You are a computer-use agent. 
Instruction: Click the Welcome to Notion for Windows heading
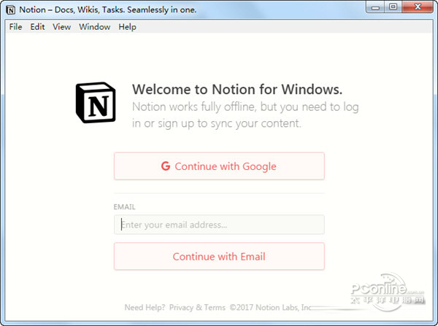(x=237, y=89)
